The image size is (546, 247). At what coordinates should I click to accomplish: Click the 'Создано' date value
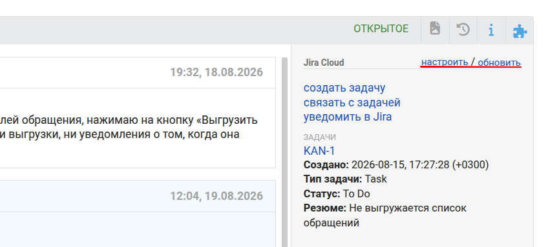420,164
